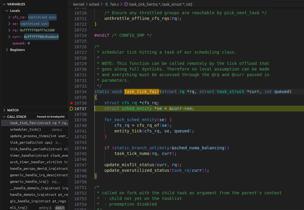Expand the cfs_rq variable

click(9, 17)
